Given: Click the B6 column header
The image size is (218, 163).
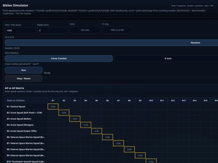Looking at the screenshot, I should coord(107,101).
